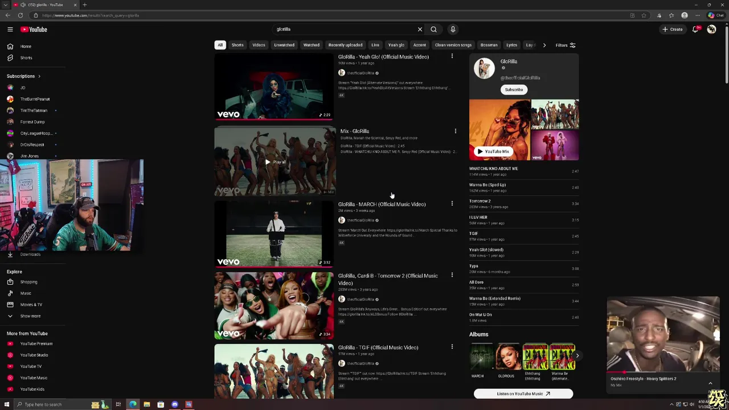
Task: Open the notifications bell
Action: click(695, 29)
